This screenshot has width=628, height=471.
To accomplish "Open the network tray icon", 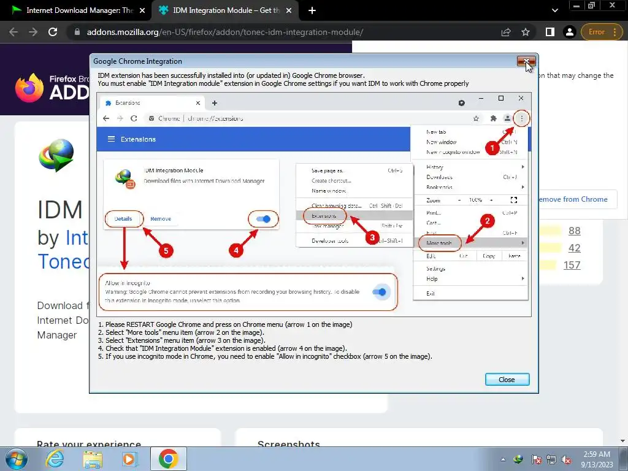I will pos(551,459).
